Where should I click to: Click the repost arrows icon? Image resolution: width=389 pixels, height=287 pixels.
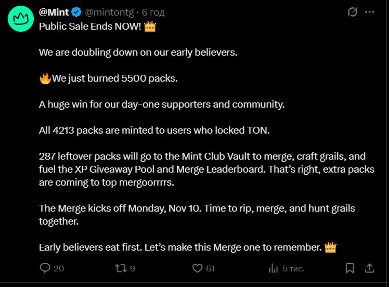(121, 268)
